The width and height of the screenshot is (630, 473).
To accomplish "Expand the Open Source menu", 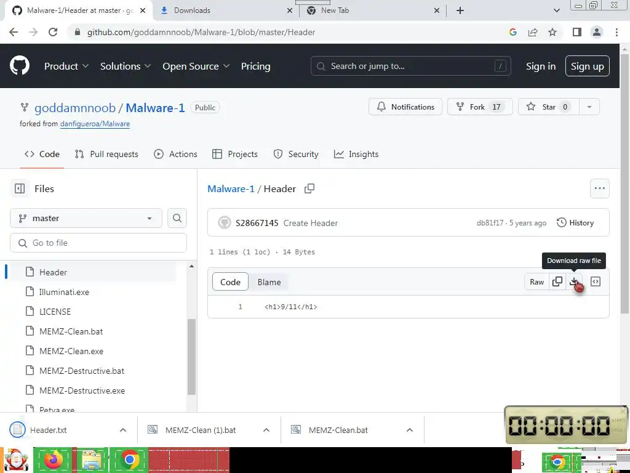I will click(x=196, y=66).
